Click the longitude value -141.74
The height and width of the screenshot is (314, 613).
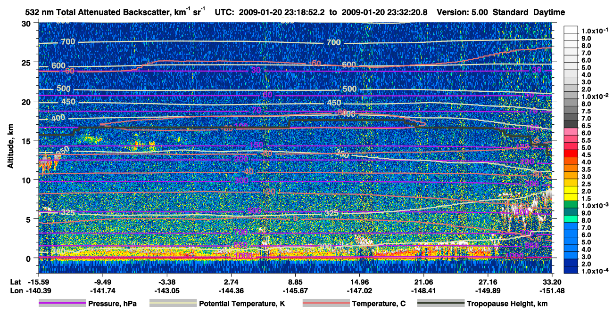(102, 290)
